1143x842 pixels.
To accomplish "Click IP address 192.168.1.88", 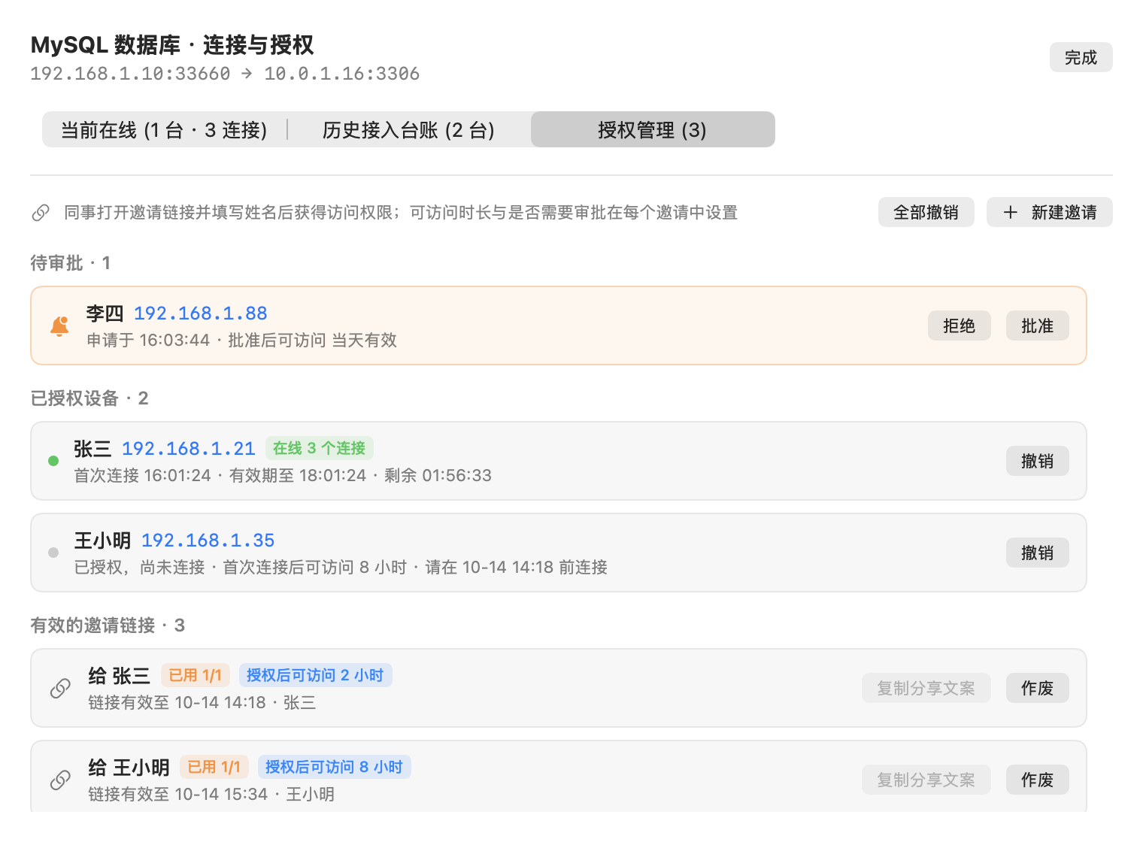I will coord(200,313).
